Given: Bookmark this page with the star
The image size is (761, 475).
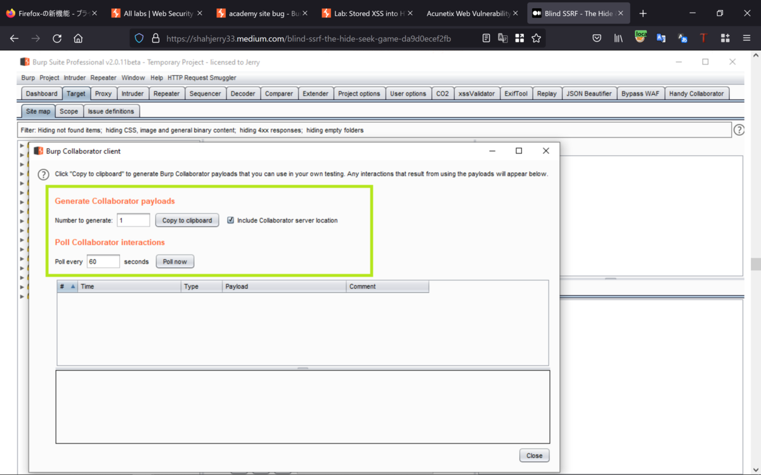Looking at the screenshot, I should coord(537,39).
